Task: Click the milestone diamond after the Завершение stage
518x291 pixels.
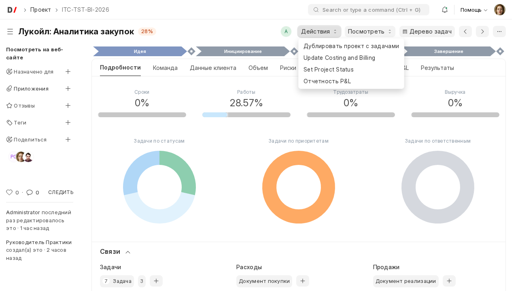Action: click(x=500, y=51)
